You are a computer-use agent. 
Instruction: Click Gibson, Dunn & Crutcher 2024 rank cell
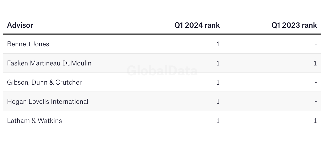click(x=218, y=82)
